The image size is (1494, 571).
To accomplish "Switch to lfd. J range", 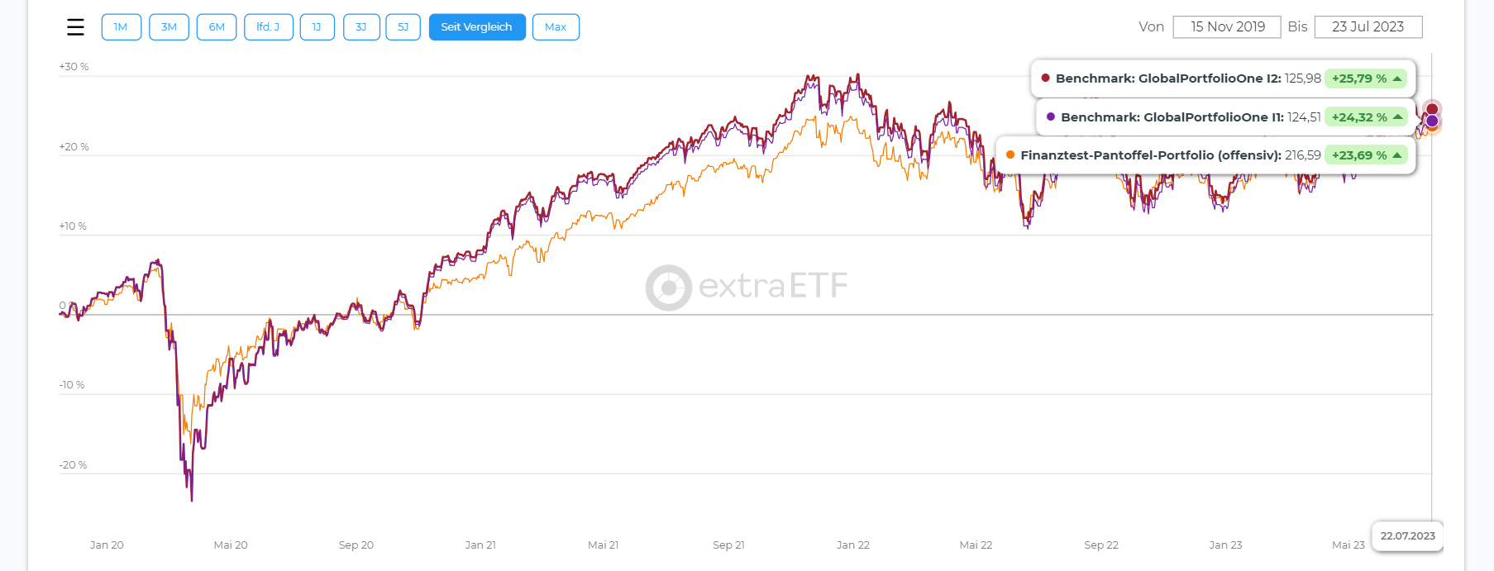I will [268, 27].
